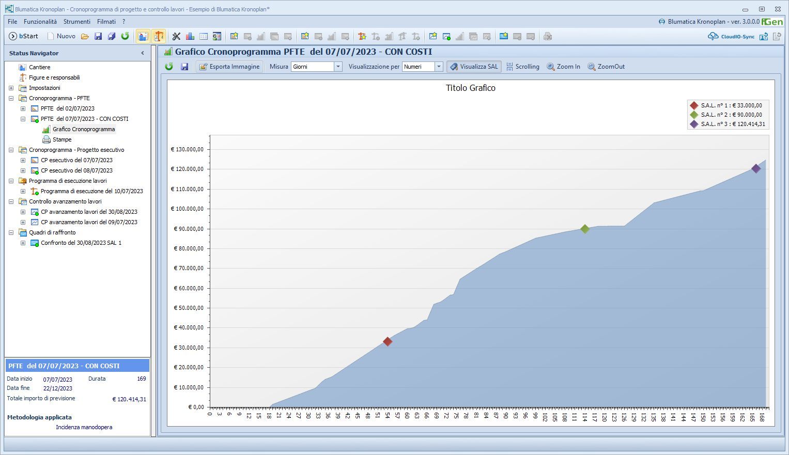Toggle the highlighted crane scale toolbar button

coord(159,36)
